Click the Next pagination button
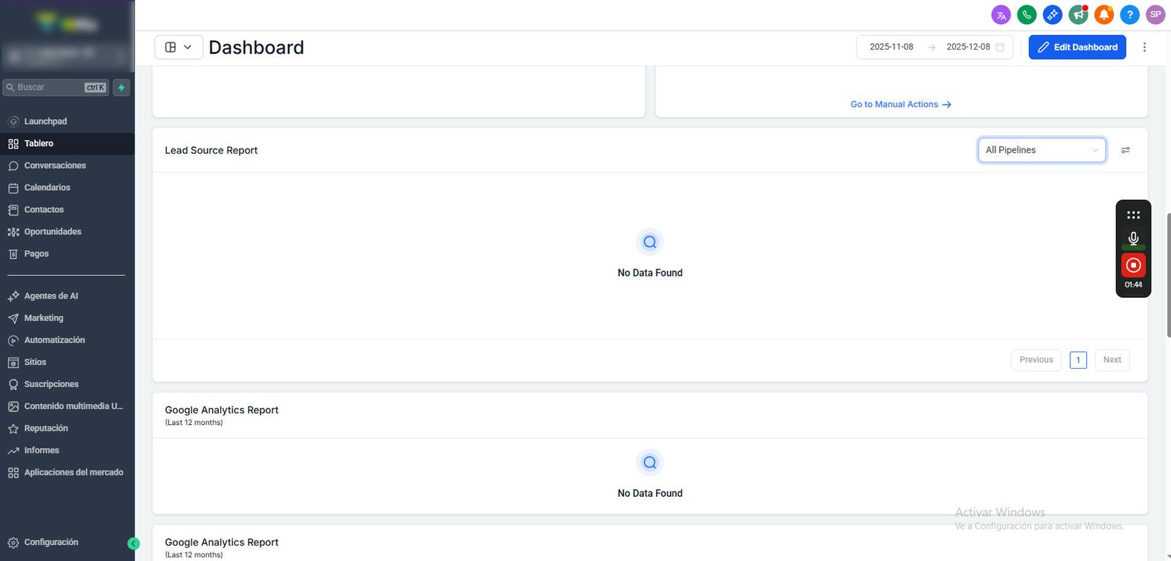 click(1112, 360)
